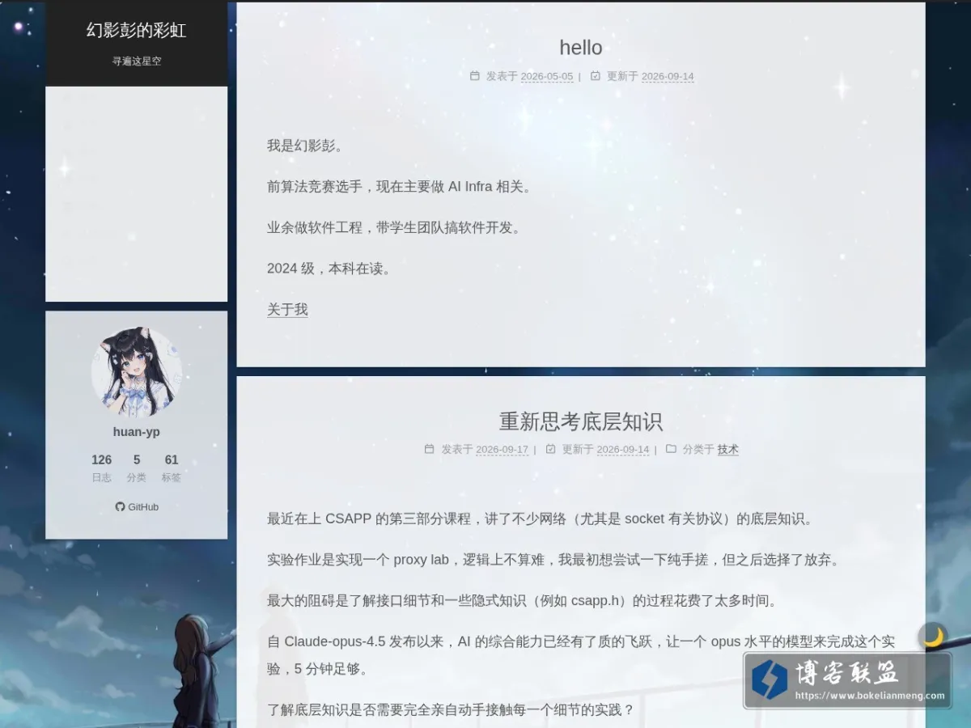Click the folder icon beside 分类于

coord(671,449)
